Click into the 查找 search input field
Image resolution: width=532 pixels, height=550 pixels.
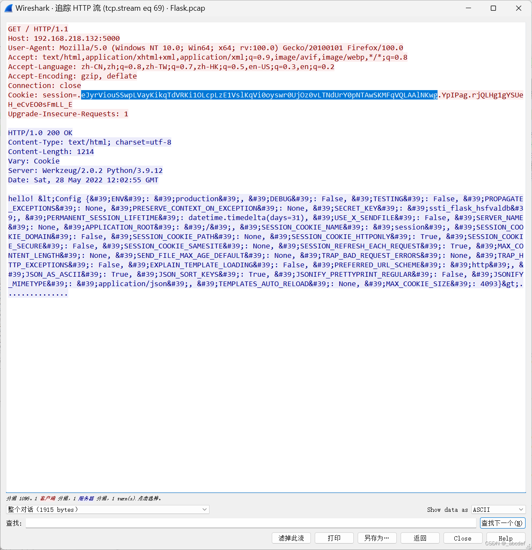[251, 523]
